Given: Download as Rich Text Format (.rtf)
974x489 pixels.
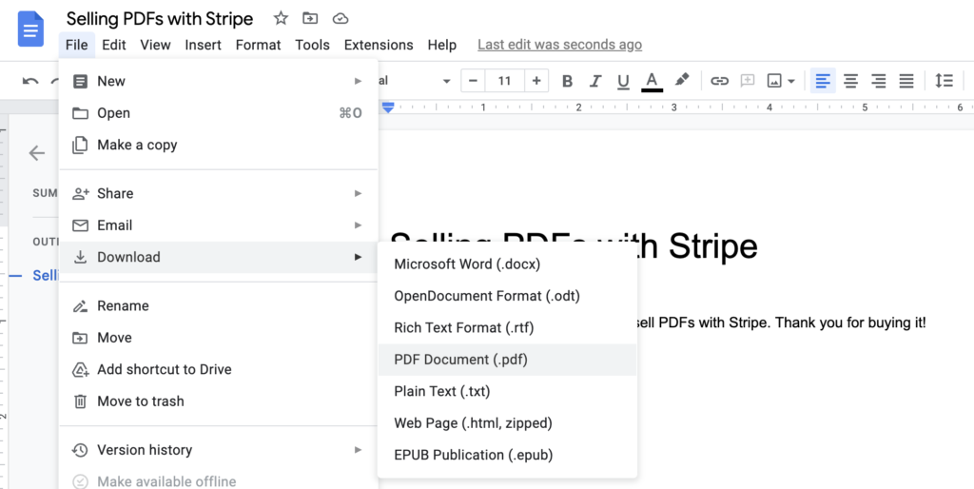Looking at the screenshot, I should [507, 327].
